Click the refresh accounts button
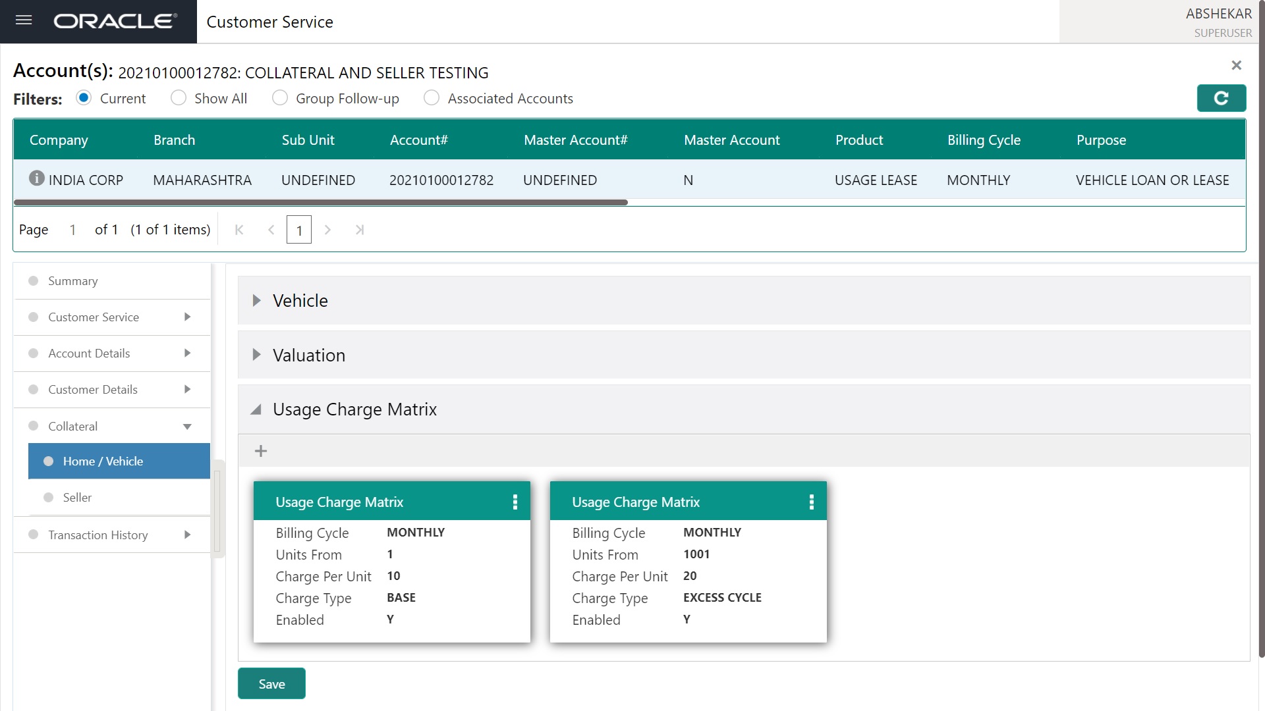Image resolution: width=1265 pixels, height=711 pixels. [x=1221, y=98]
